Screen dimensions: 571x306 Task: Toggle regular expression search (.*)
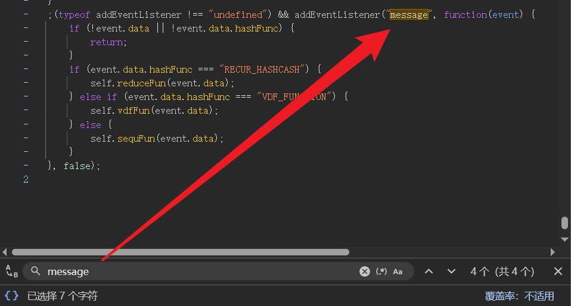click(381, 271)
